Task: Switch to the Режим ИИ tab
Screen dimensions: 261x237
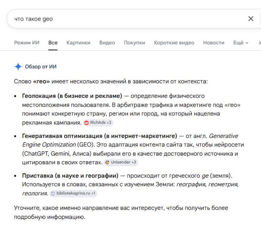Action: pos(26,43)
